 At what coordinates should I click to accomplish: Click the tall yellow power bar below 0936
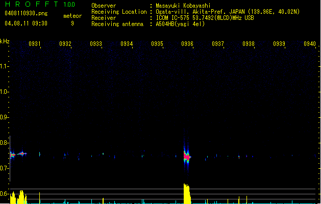187,194
